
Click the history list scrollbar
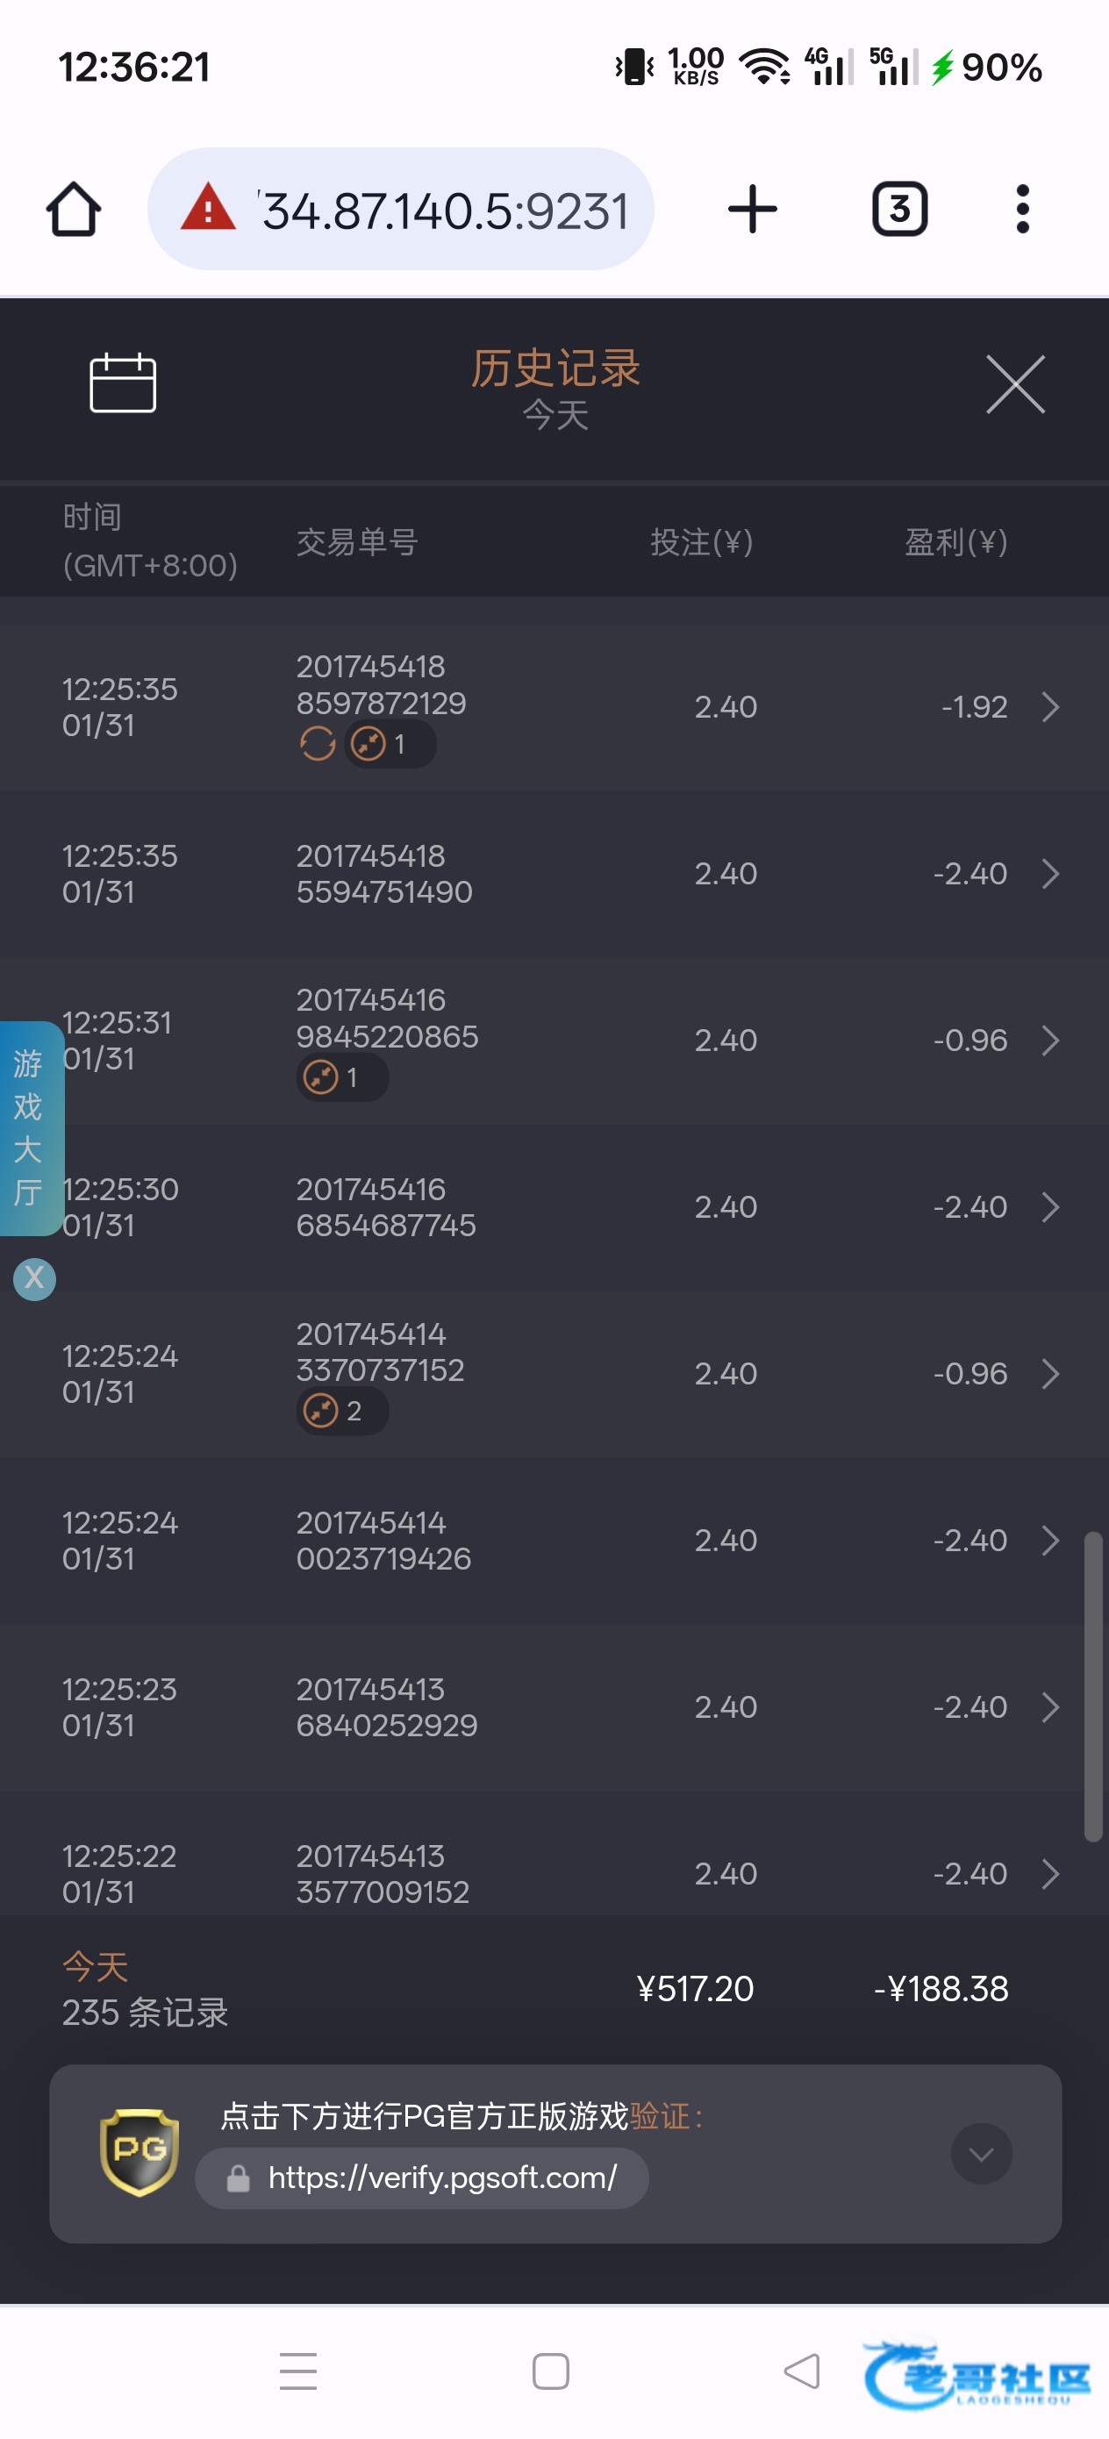(1093, 1685)
